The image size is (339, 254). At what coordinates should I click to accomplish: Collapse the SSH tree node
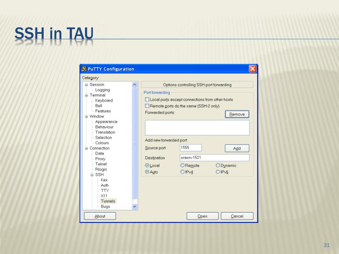[x=92, y=175]
